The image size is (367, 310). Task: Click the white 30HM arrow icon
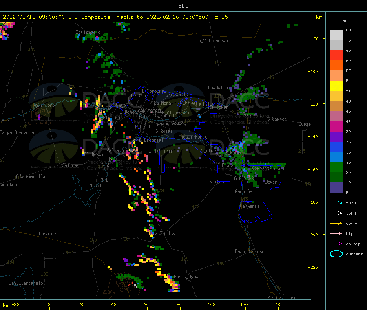tap(336, 213)
